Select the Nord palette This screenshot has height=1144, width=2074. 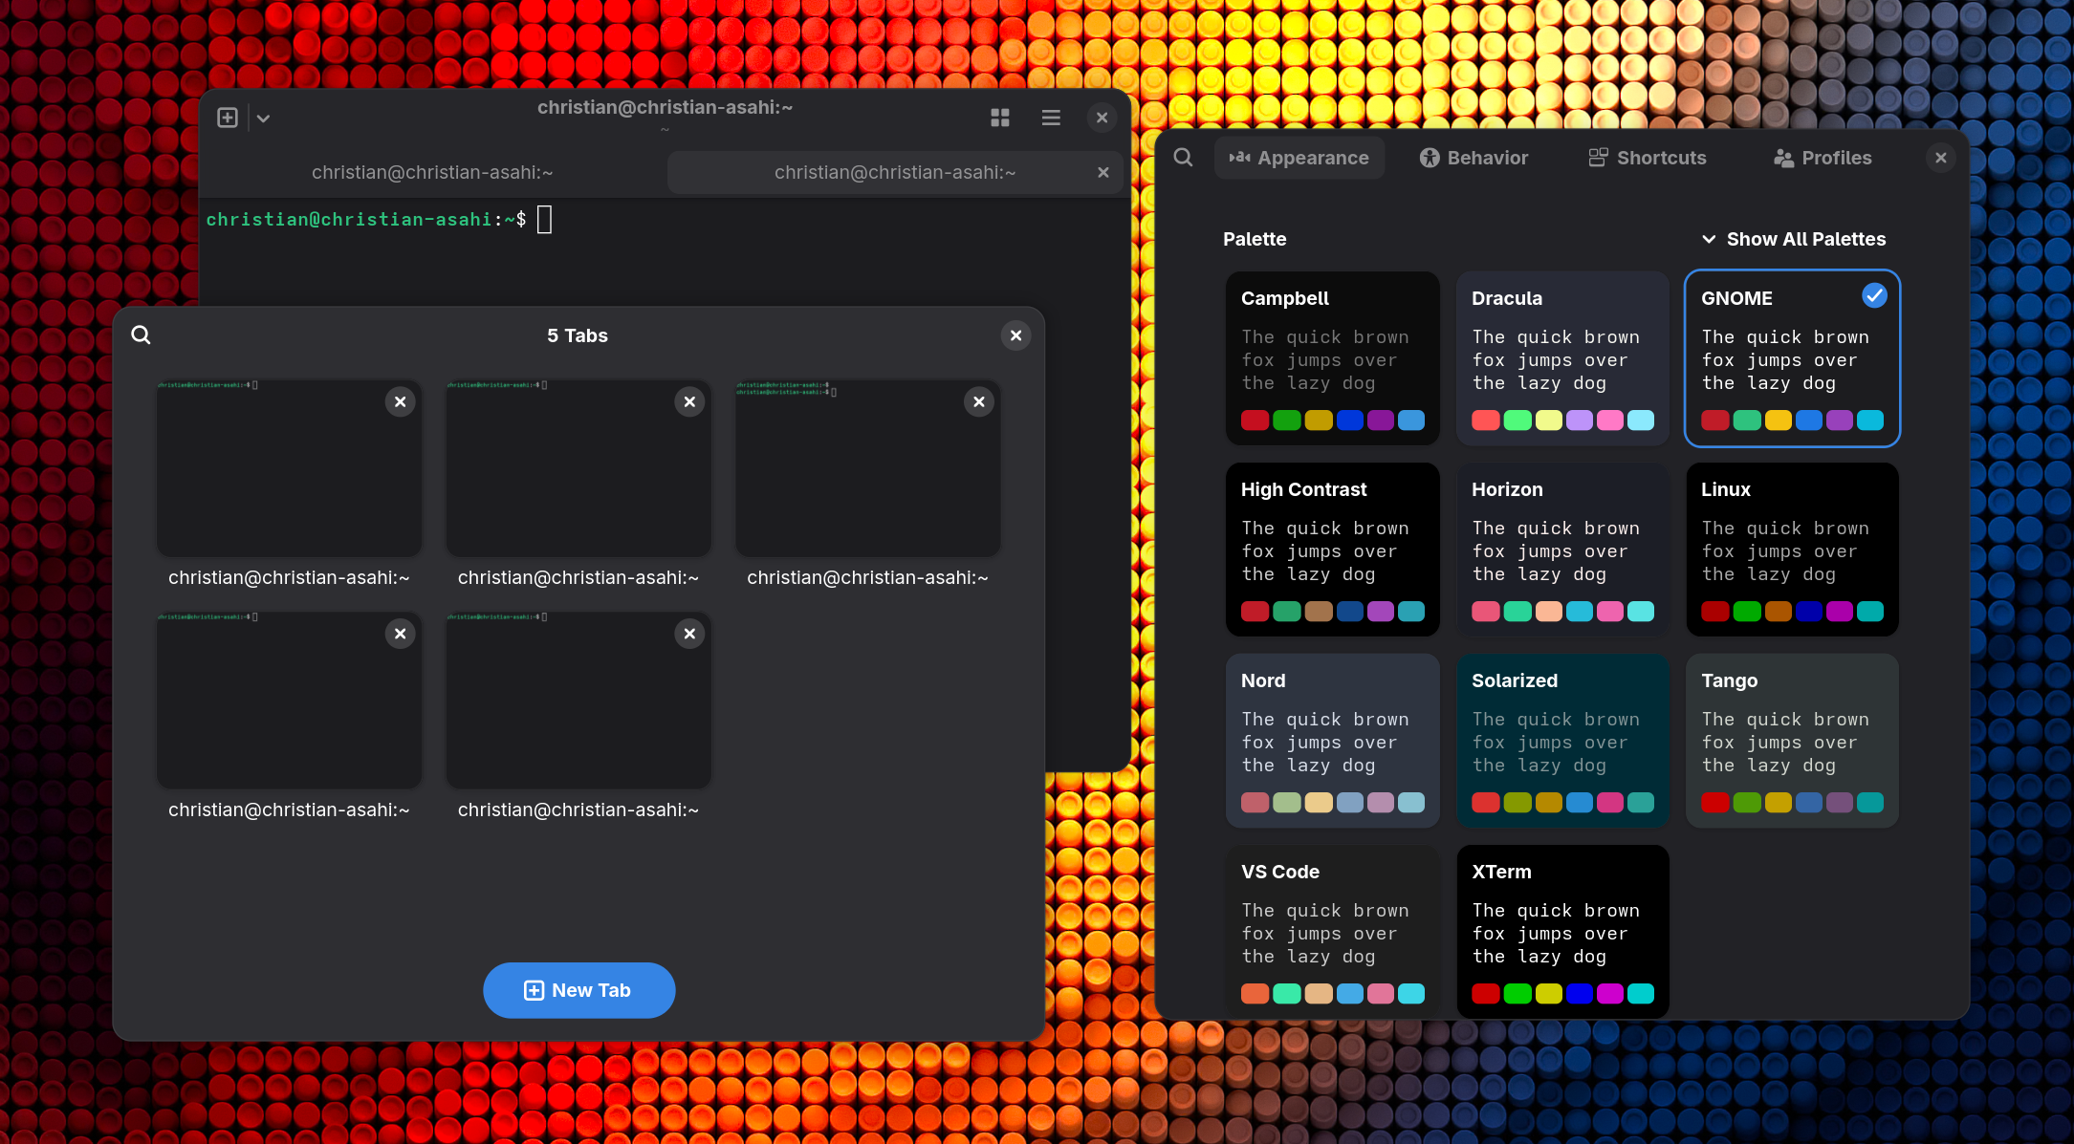1332,741
